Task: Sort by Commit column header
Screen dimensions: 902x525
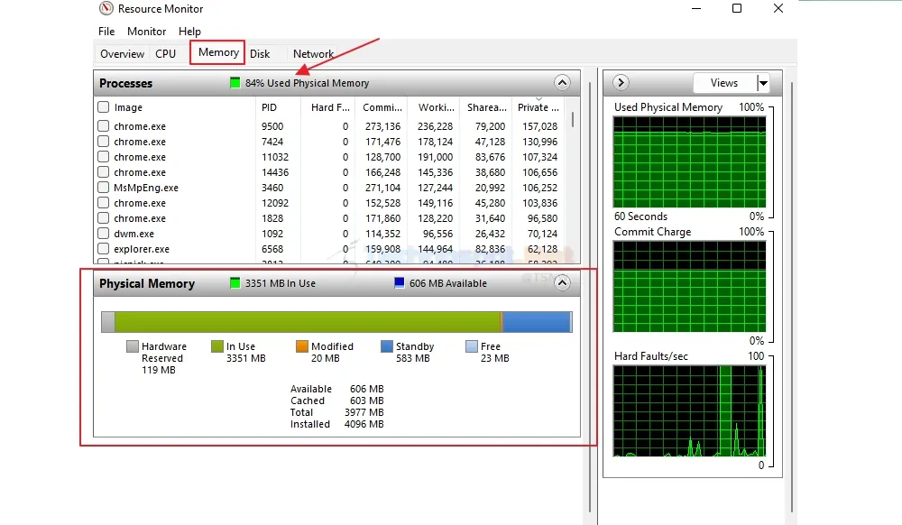Action: [382, 107]
